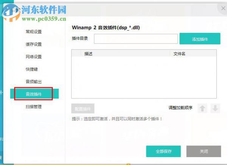Go to 音频输出 settings
The image size is (227, 165).
coord(34,82)
